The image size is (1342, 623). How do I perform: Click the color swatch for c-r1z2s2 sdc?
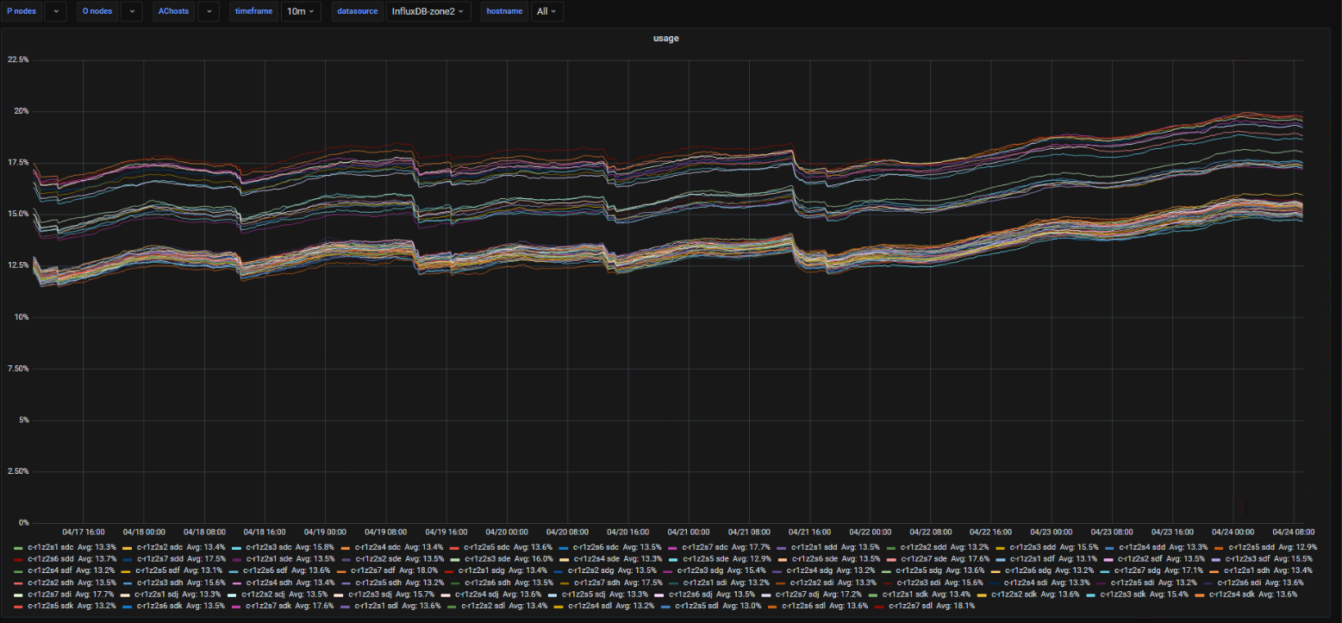coord(128,547)
